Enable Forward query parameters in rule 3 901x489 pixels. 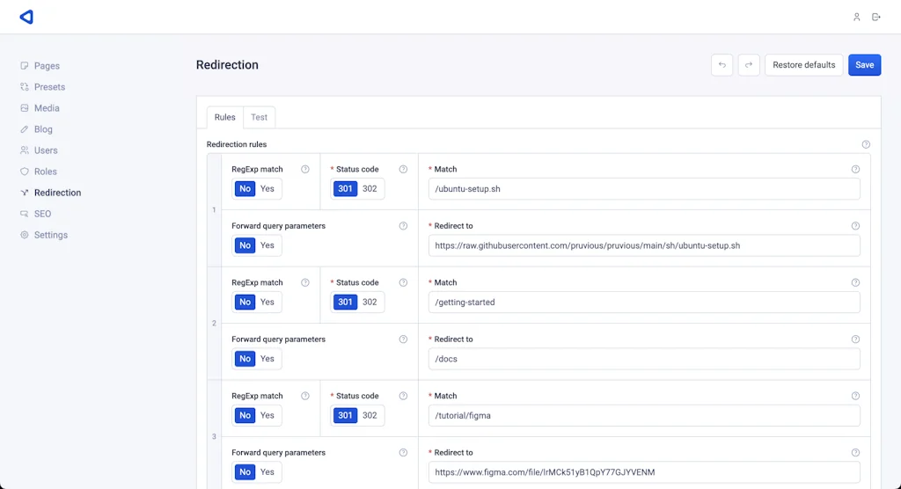267,472
